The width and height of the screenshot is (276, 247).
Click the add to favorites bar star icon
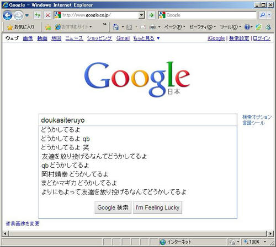pos(48,28)
